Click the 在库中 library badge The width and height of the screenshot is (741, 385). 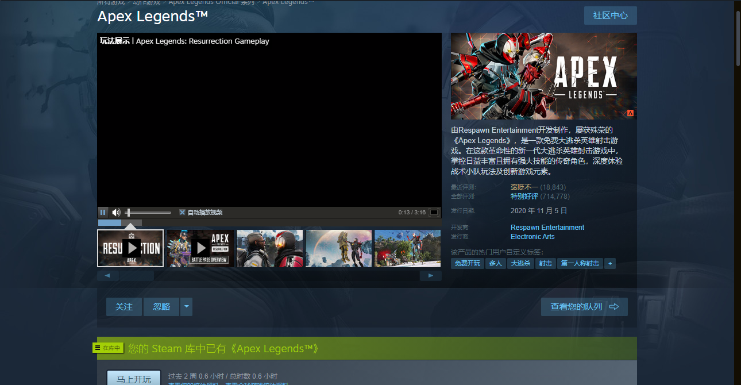coord(109,348)
